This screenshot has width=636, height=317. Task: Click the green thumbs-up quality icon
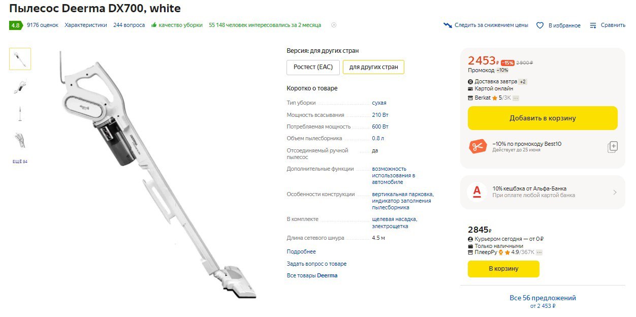point(154,25)
